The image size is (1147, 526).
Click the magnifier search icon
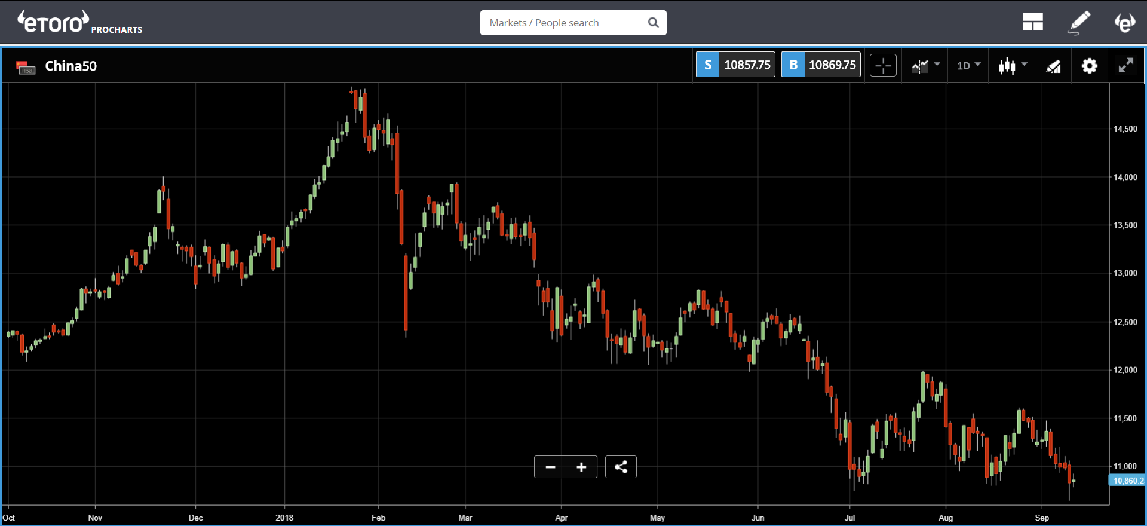(x=654, y=23)
